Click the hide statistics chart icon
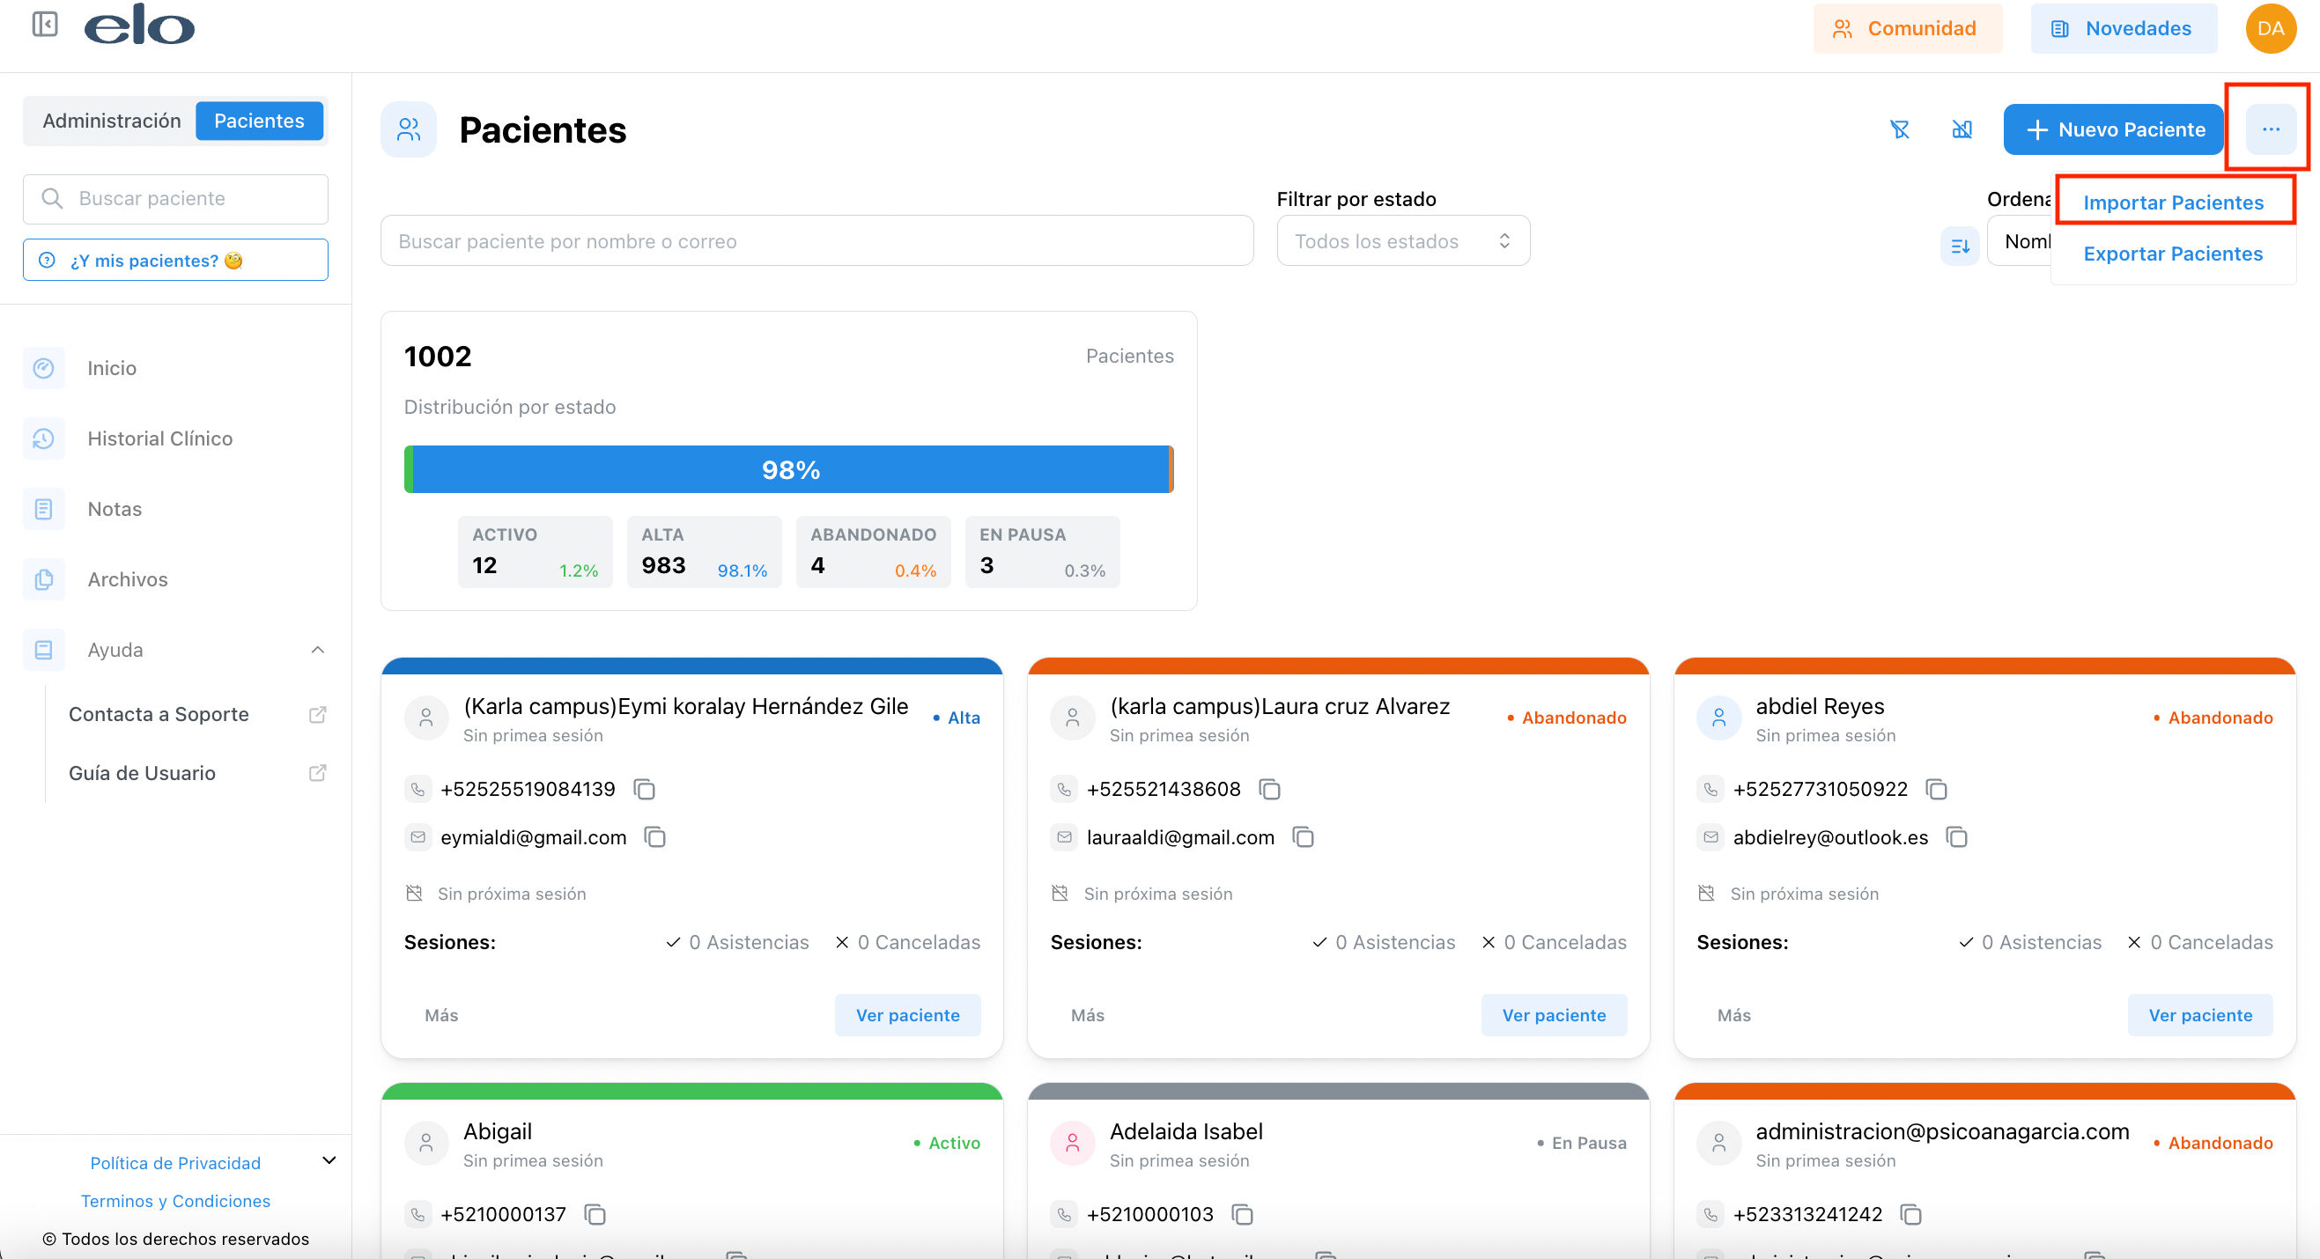Image resolution: width=2320 pixels, height=1259 pixels. coord(1962,129)
